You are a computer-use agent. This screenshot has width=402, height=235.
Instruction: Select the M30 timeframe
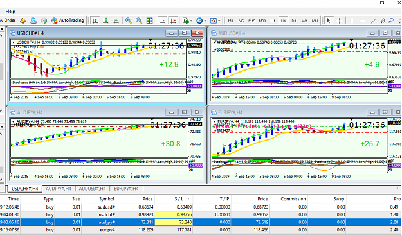[262, 21]
